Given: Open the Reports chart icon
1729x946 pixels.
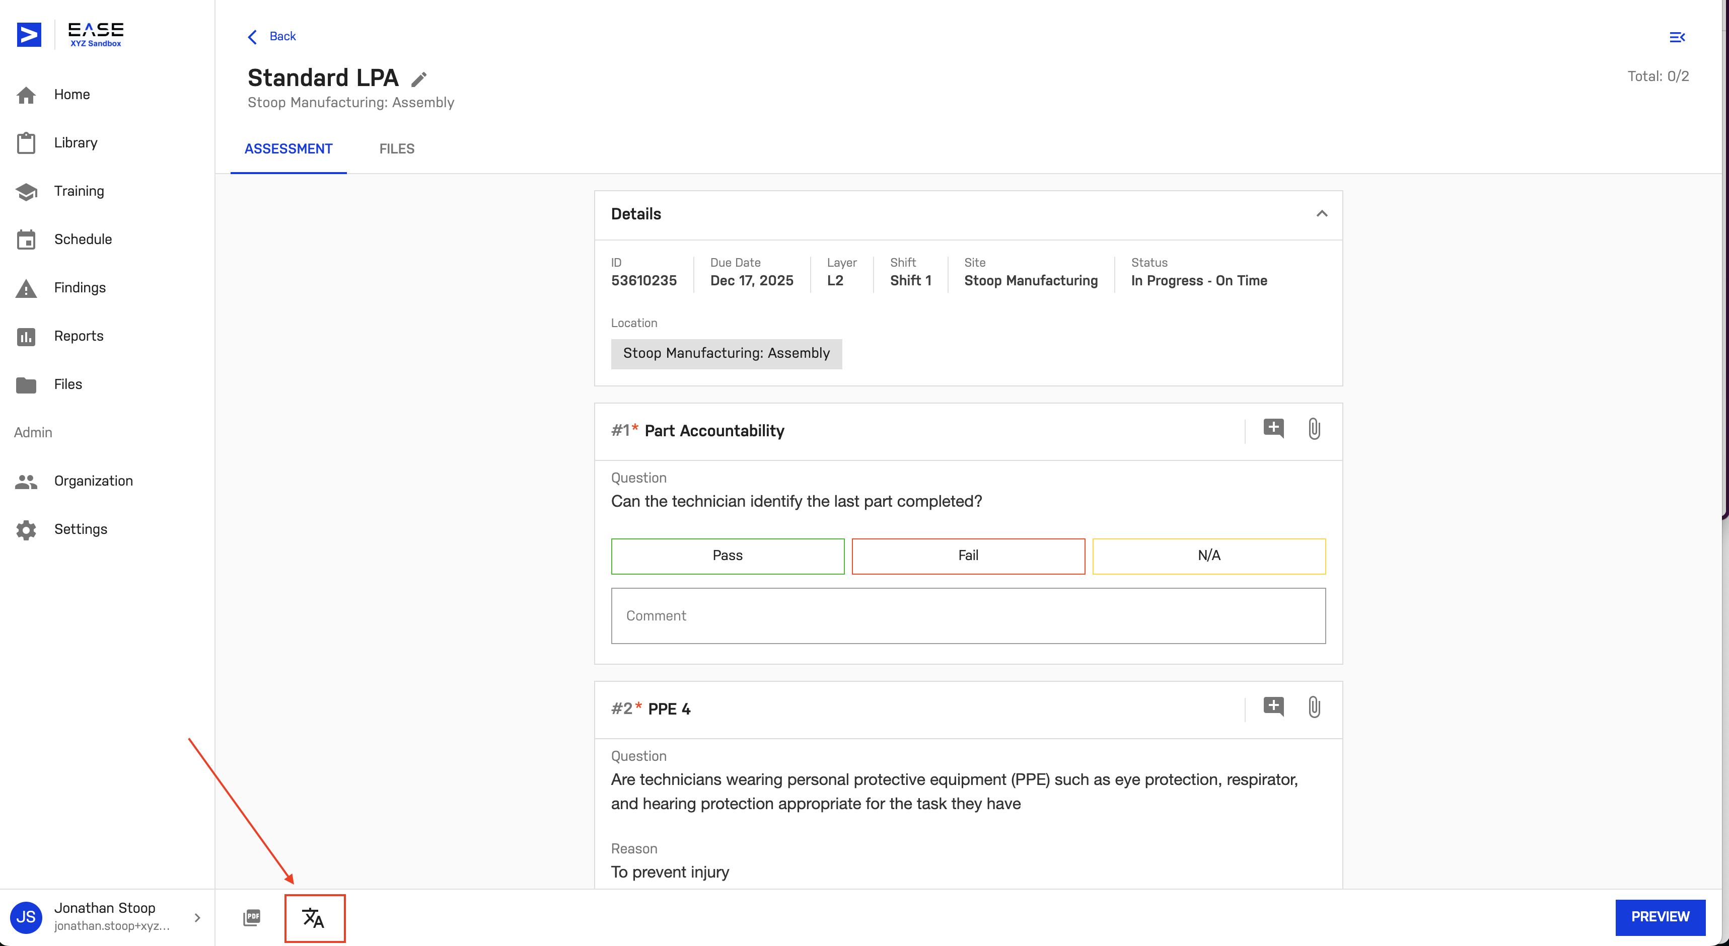Looking at the screenshot, I should (x=26, y=336).
